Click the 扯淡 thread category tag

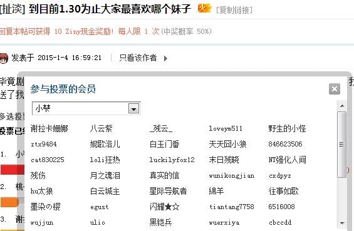(x=13, y=9)
